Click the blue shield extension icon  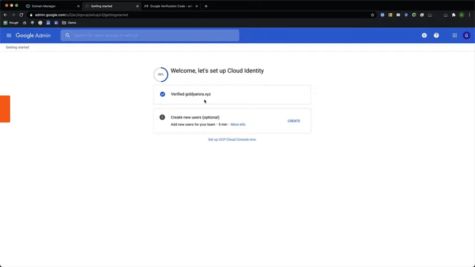coord(406,15)
